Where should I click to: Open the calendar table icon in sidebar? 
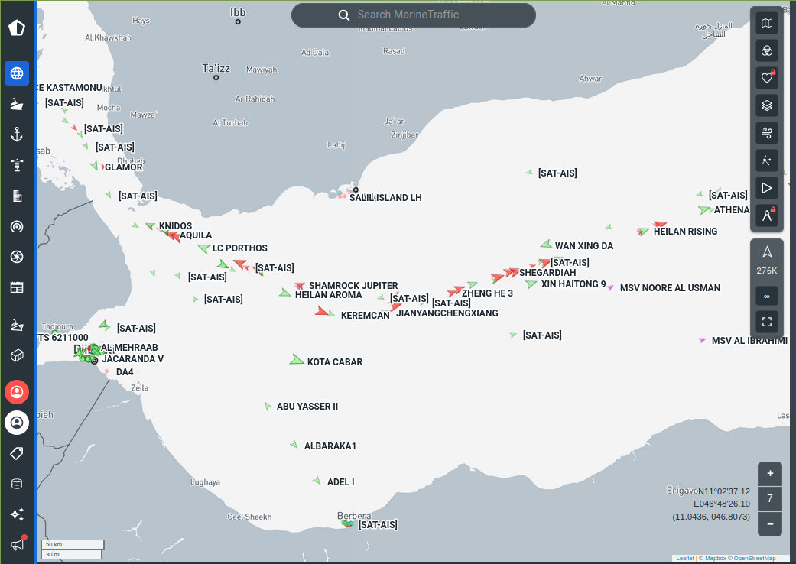point(17,287)
